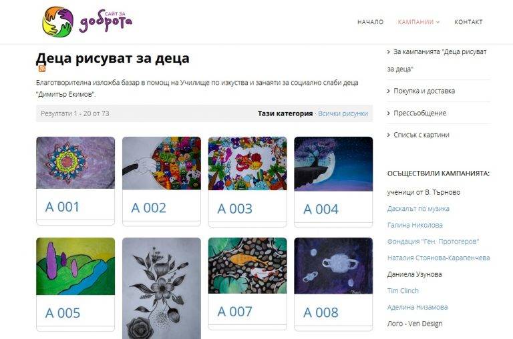Open the A 004 purple tree painting
Image resolution: width=513 pixels, height=339 pixels.
pyautogui.click(x=333, y=163)
